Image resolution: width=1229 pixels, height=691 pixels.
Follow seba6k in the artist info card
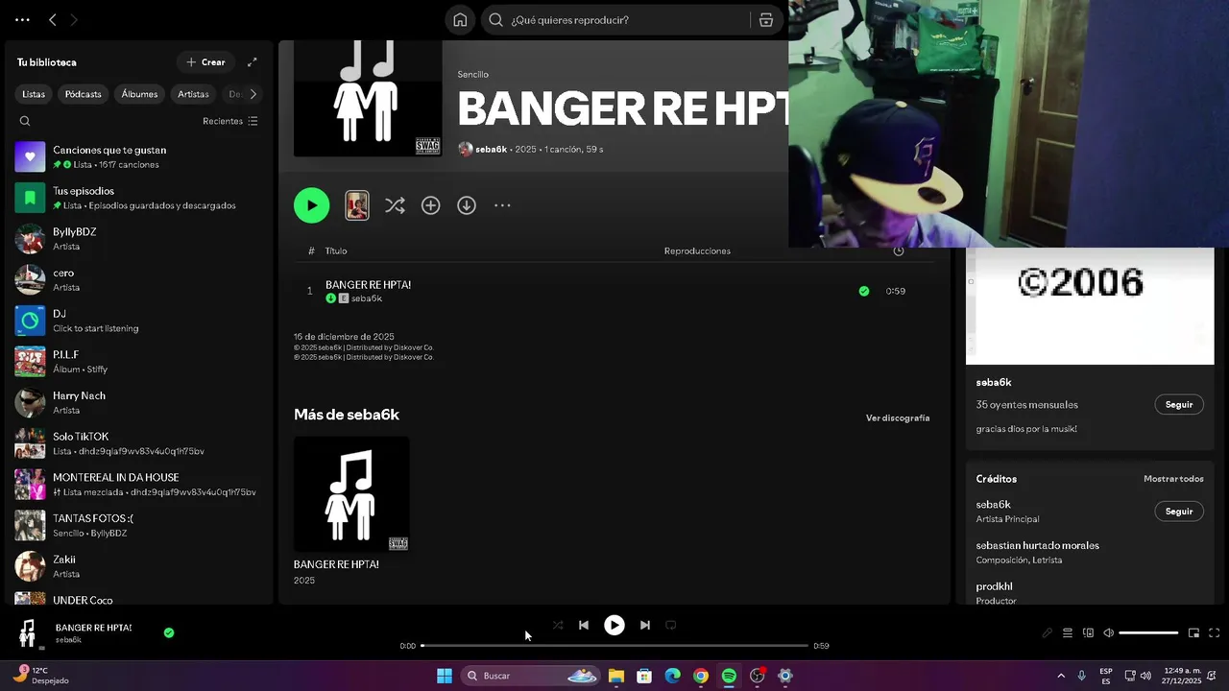tap(1179, 405)
